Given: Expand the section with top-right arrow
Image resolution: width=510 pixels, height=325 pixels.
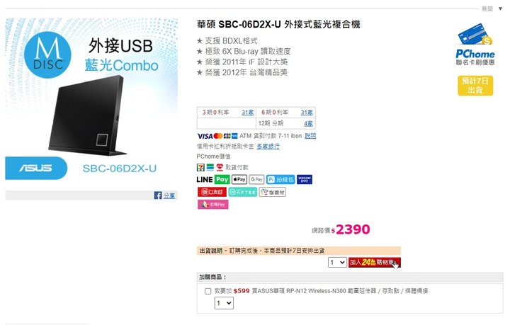Looking at the screenshot, I should coord(500,8).
